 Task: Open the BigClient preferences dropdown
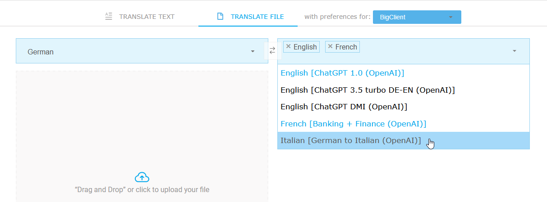[x=417, y=17]
